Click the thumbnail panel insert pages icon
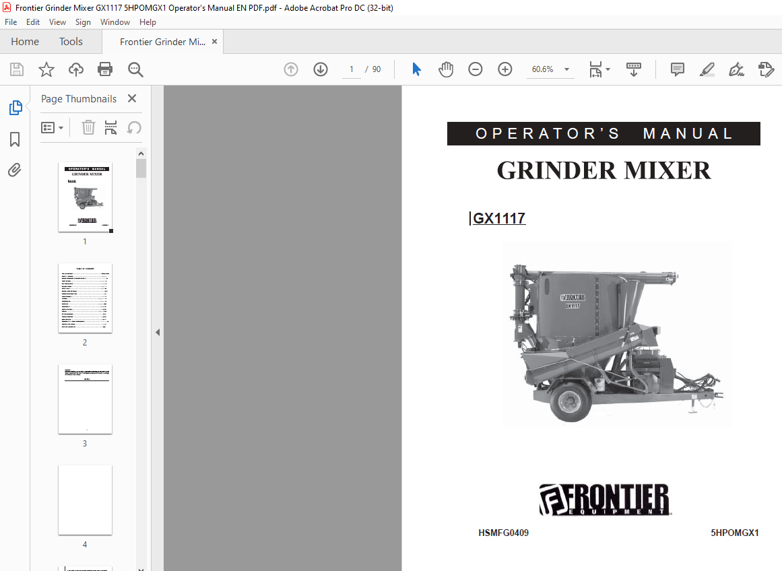Screen dimensions: 782x571 (110, 128)
